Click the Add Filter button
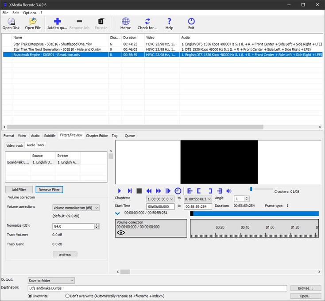This screenshot has height=301, width=325. (x=19, y=190)
